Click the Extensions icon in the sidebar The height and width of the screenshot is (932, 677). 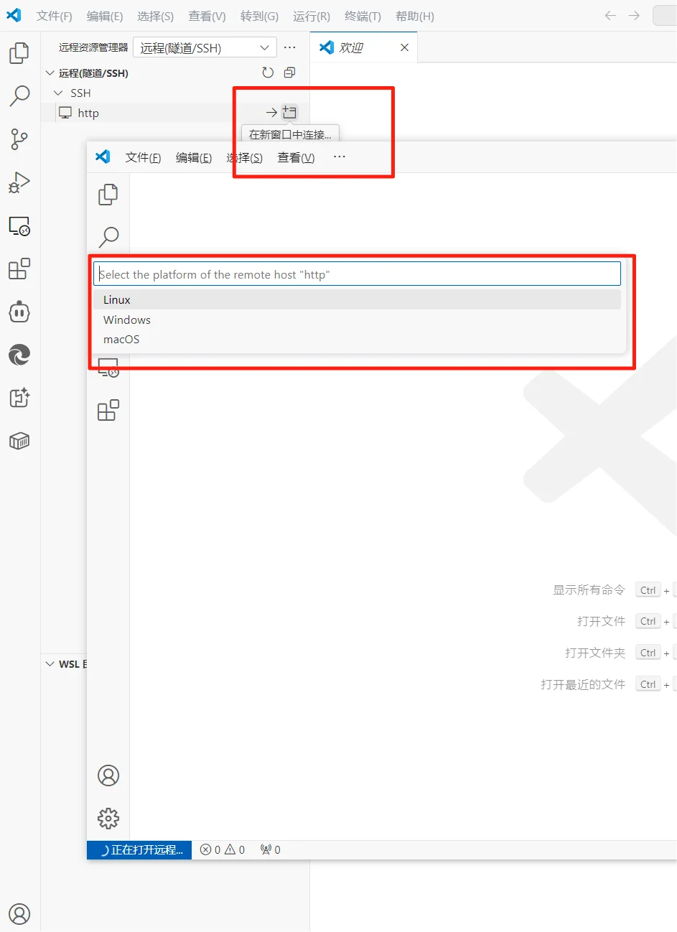point(19,269)
